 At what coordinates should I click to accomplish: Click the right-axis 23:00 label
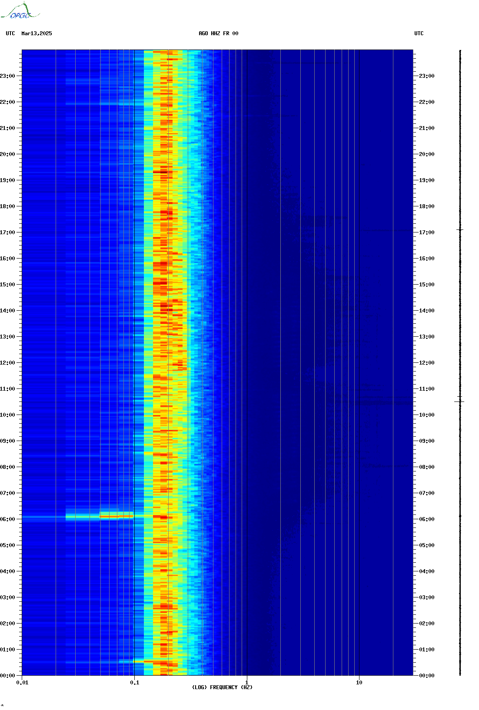(x=427, y=76)
